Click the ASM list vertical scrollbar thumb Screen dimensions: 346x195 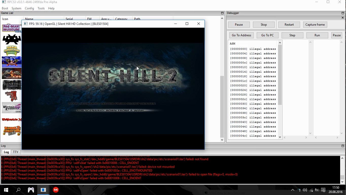coord(280,75)
